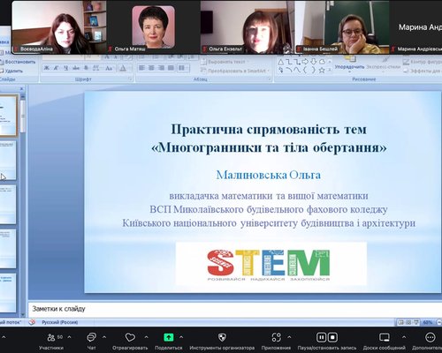Click Контур фигуры shape outline
The image size is (442, 353).
423,62
